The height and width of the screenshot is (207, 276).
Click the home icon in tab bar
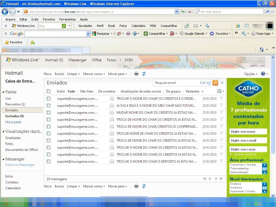pyautogui.click(x=261, y=50)
